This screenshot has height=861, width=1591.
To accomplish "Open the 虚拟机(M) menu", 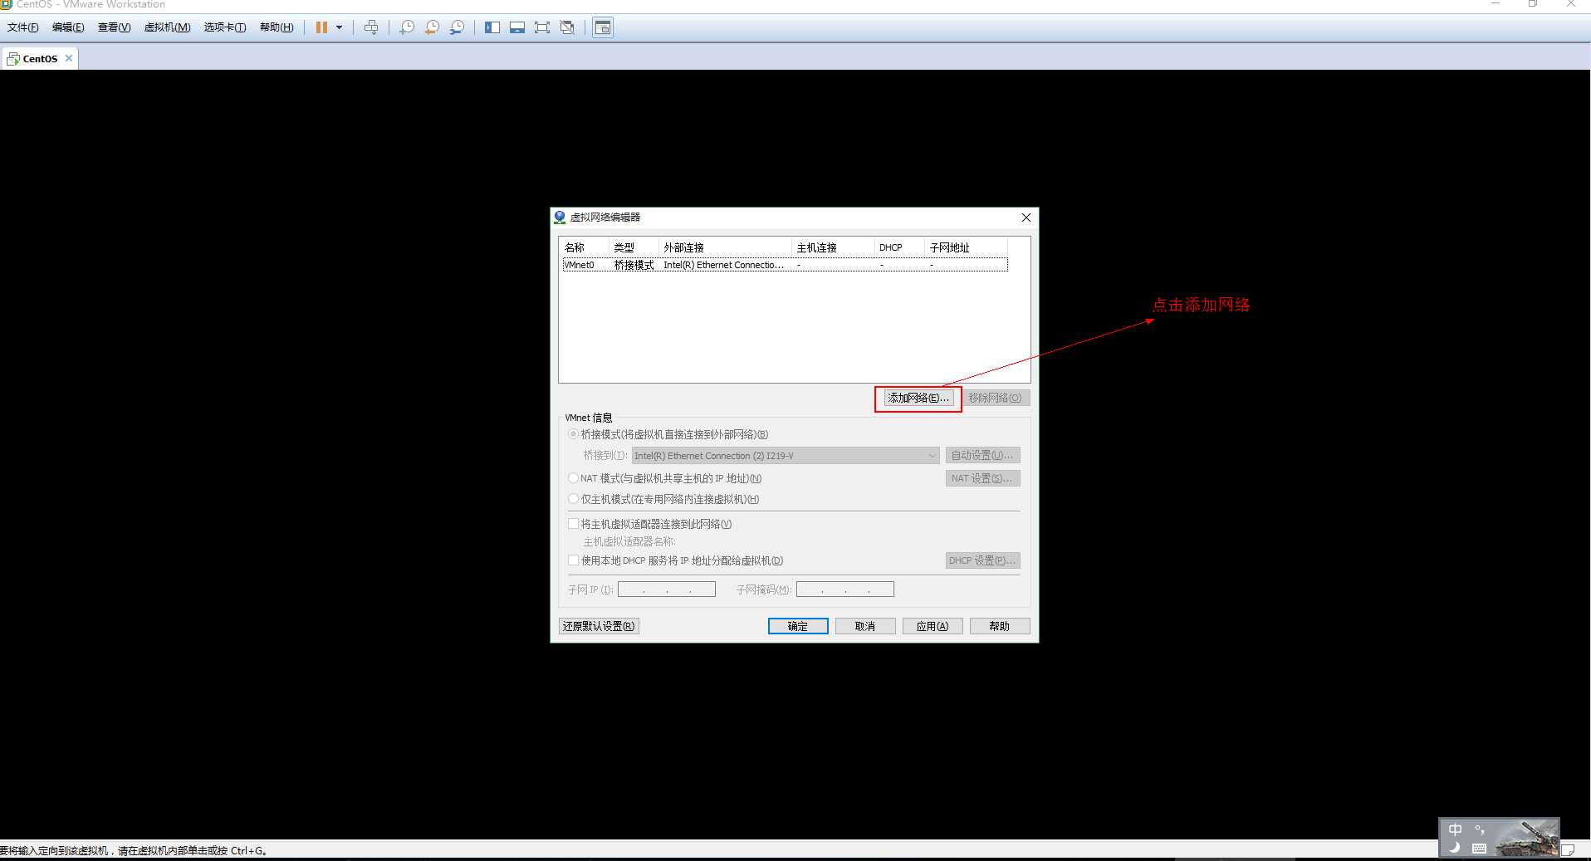I will (167, 27).
